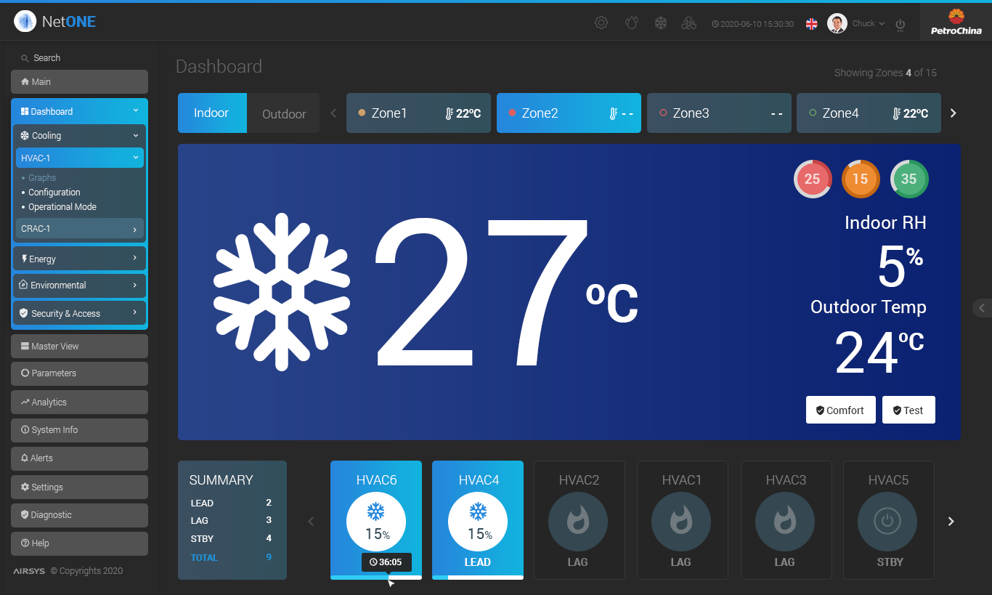Click the snowflake cooling icon in header
This screenshot has height=595, width=992.
coord(660,23)
